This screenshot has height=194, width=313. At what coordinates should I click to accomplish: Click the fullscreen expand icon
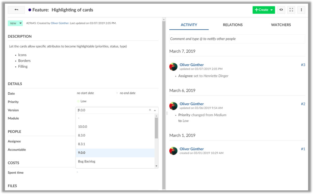click(291, 10)
